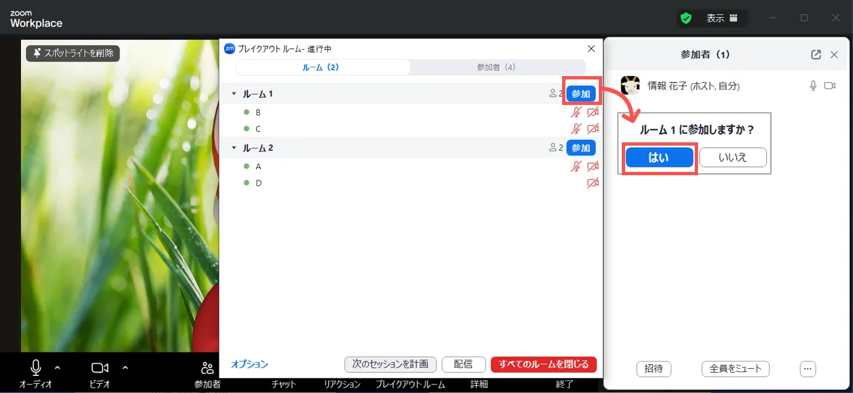Viewport: 853px width, 393px height.
Task: Click the green security shield icon
Action: (686, 18)
